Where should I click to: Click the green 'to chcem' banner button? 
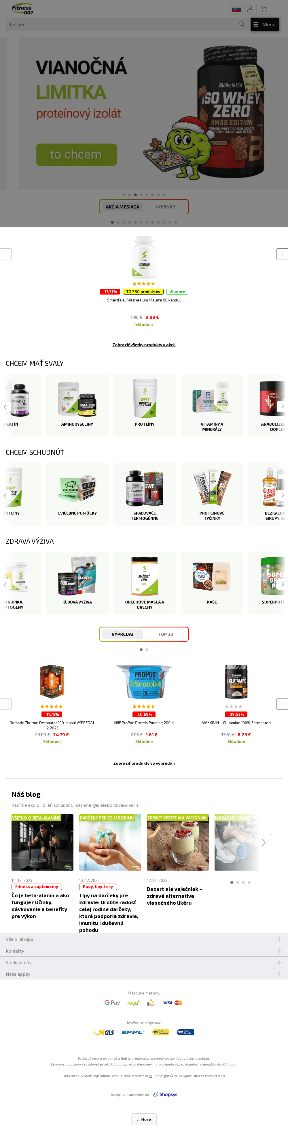pos(76,154)
